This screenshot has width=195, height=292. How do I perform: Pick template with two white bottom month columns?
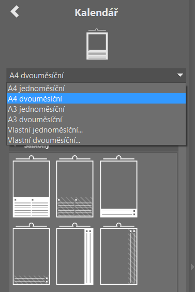[x=31, y=186]
